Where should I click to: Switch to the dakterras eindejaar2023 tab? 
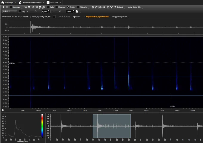click(x=32, y=2)
